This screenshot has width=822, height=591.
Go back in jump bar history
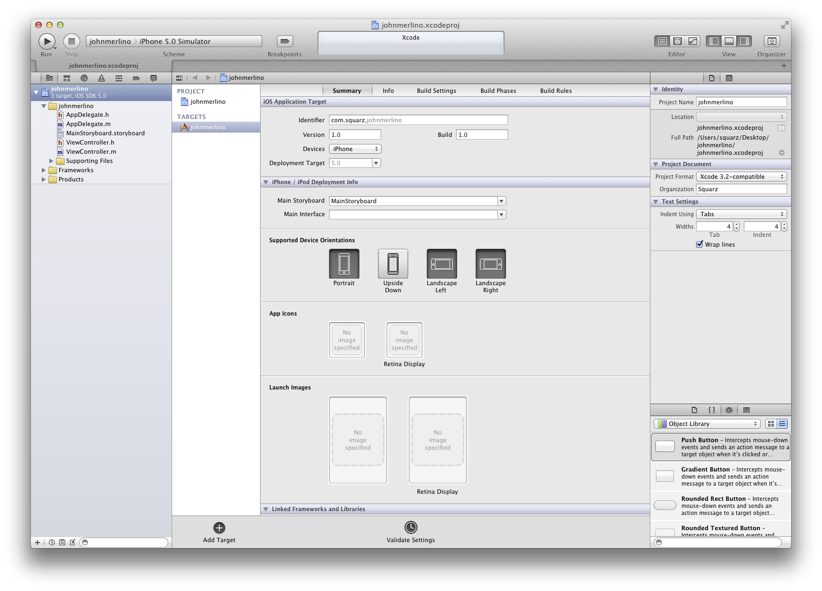[195, 78]
